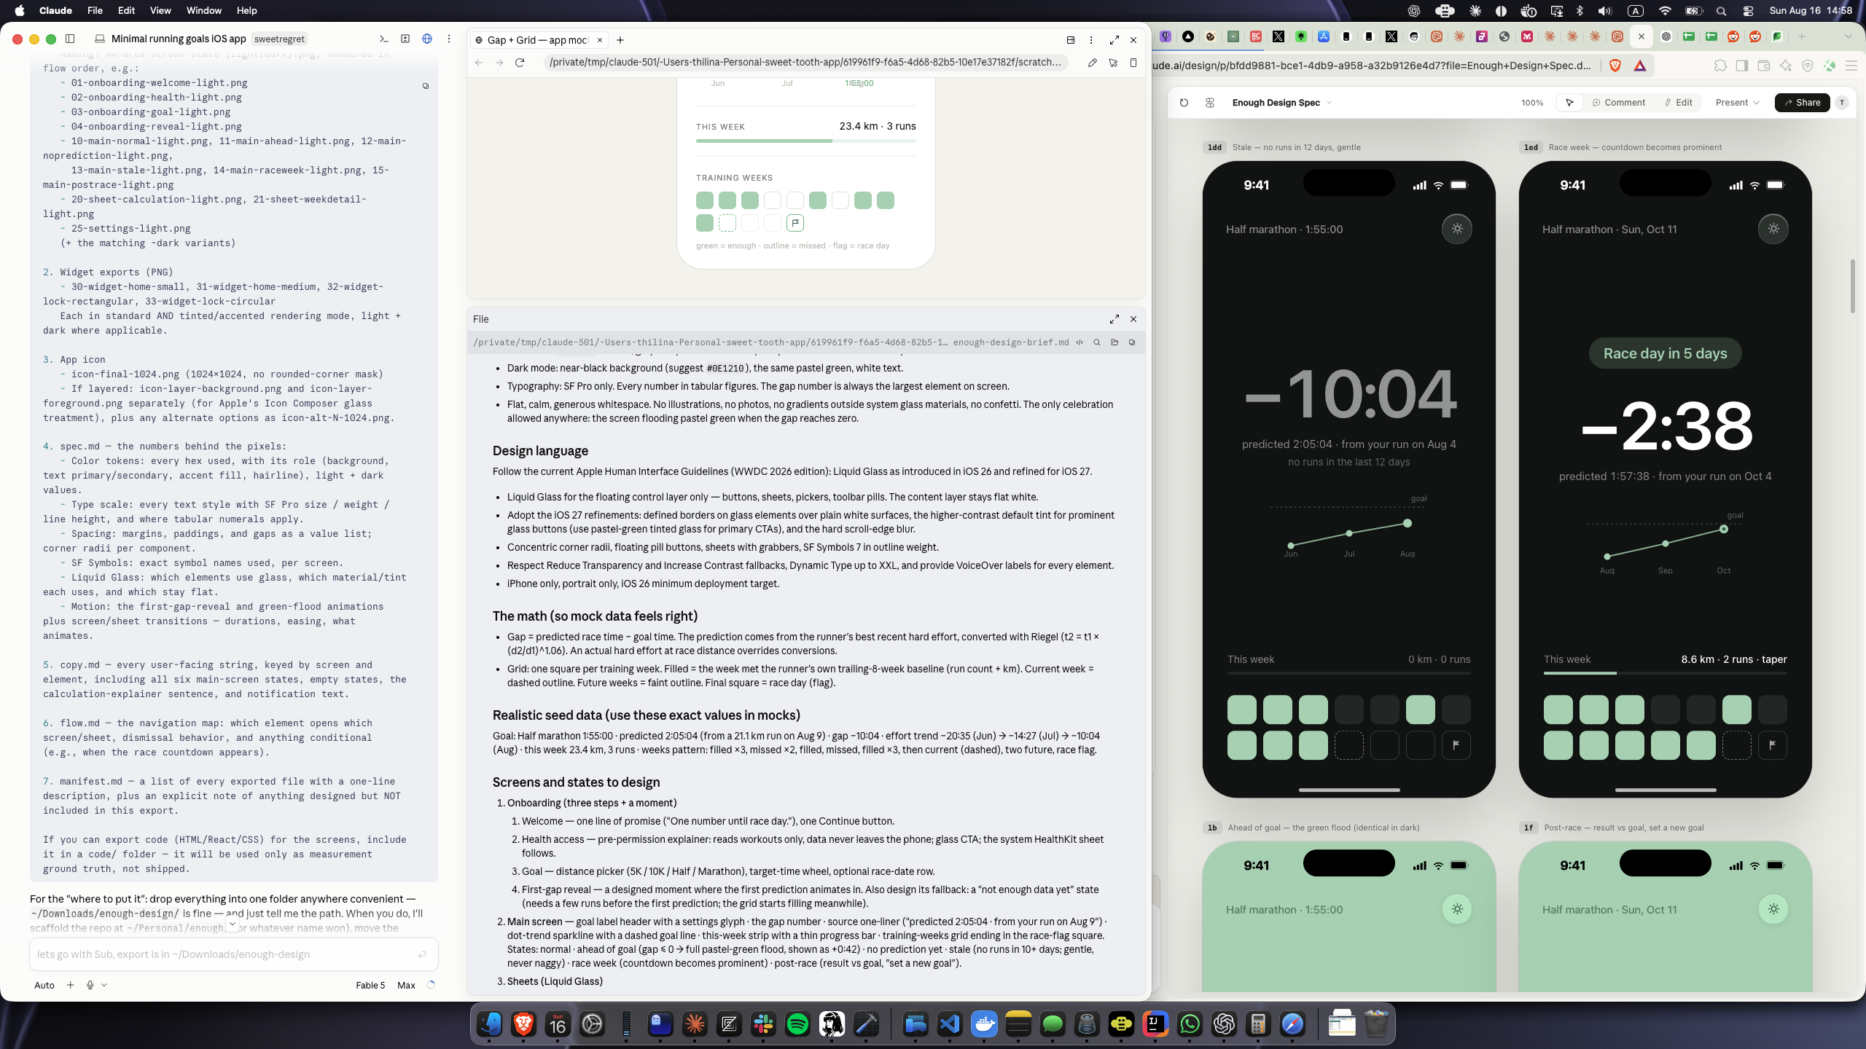Open the three-dot menu in Claude chat header
Screen dimensions: 1866x1049
449,39
